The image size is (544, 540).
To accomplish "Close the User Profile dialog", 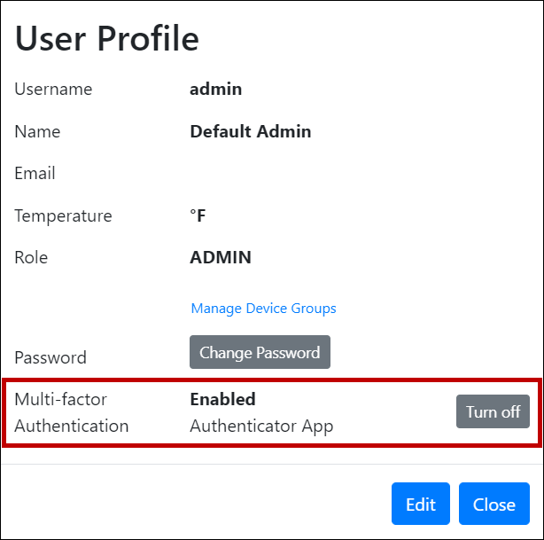I will coord(493,505).
